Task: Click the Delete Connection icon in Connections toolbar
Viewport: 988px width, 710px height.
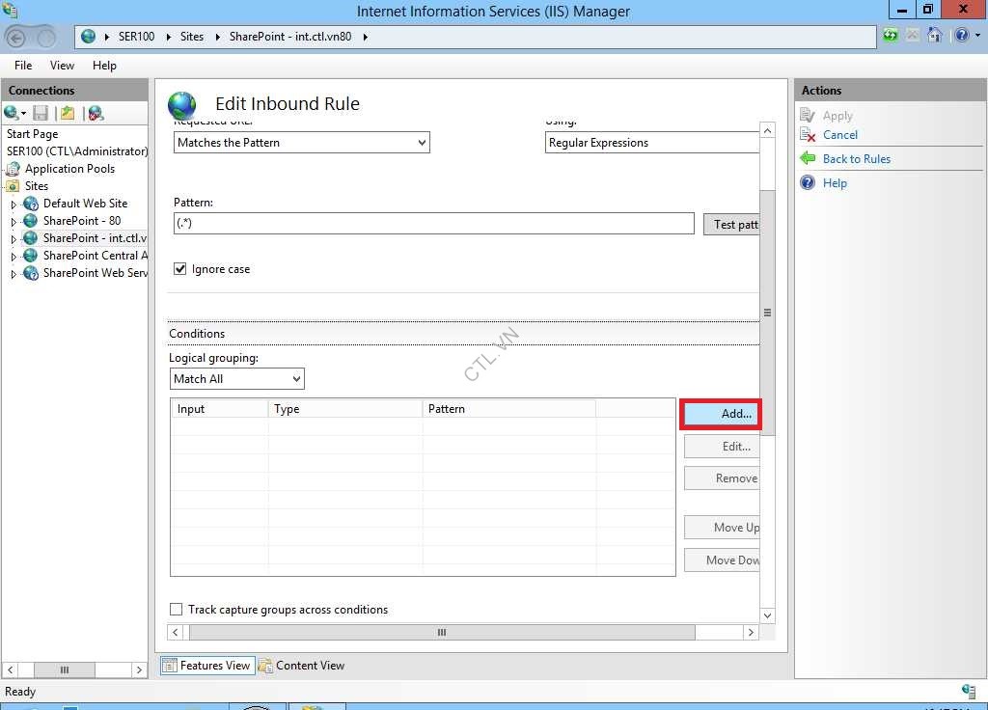Action: [96, 113]
